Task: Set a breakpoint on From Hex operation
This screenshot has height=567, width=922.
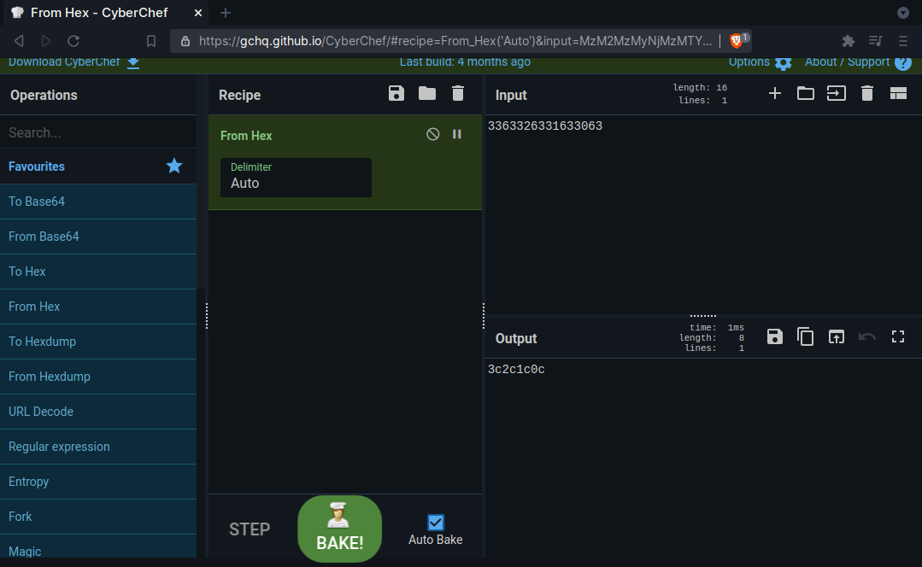Action: pos(457,134)
